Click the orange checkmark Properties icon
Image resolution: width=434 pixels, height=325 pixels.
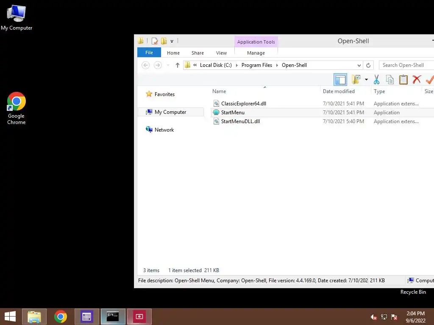[x=430, y=80]
